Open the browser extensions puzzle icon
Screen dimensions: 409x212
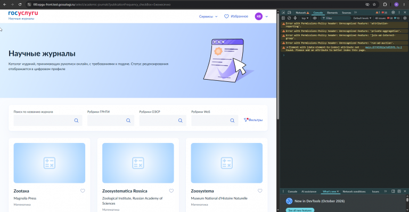(x=385, y=4)
